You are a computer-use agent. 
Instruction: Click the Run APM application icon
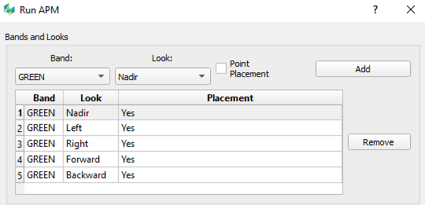click(x=9, y=10)
